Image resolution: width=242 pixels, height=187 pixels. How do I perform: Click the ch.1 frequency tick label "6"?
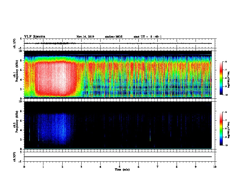pos(21,70)
